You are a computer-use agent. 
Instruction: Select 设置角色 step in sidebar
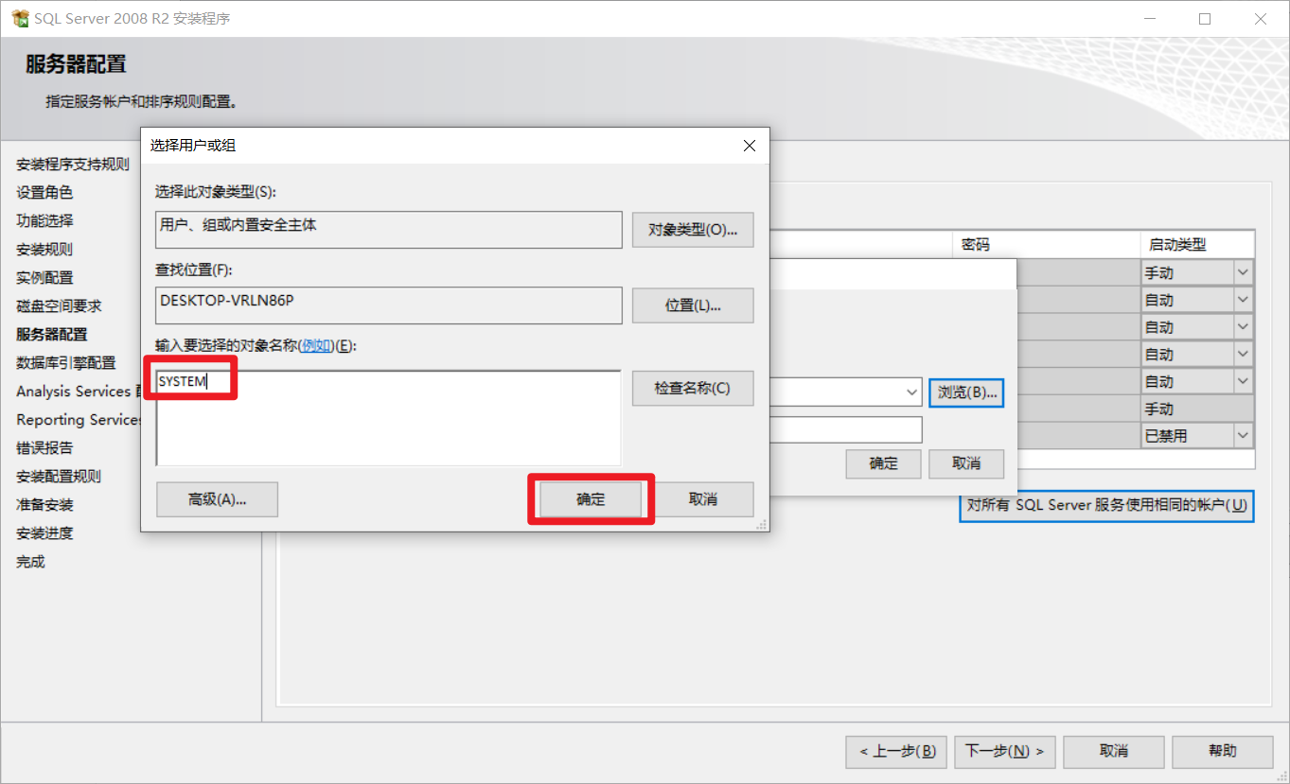(44, 192)
